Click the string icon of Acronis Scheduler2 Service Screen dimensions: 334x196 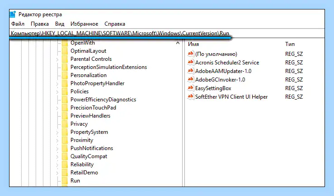190,62
